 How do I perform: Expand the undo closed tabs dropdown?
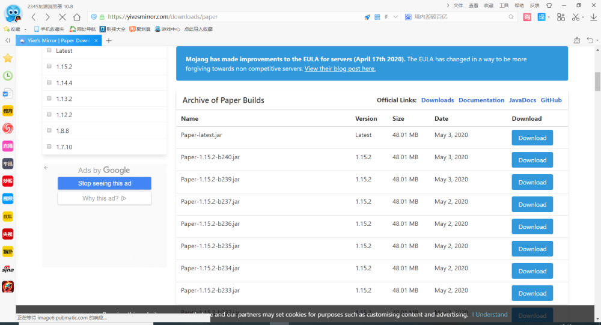[597, 41]
